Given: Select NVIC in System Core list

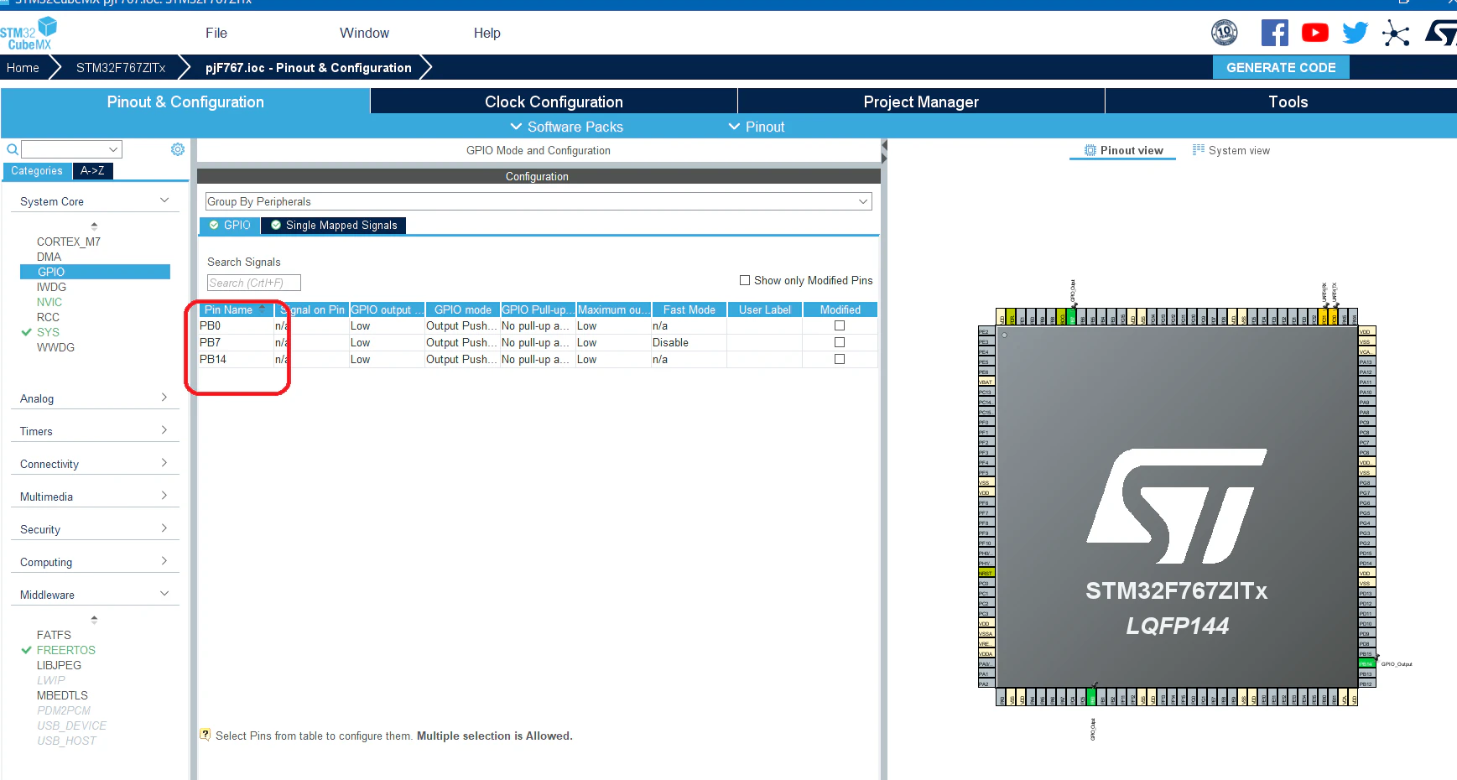Looking at the screenshot, I should [x=49, y=302].
